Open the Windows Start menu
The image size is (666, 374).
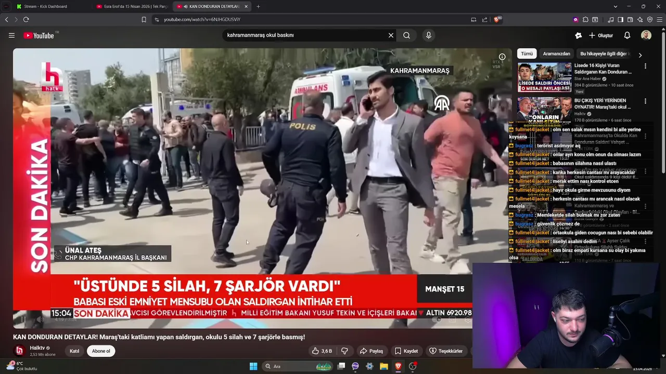click(x=253, y=366)
